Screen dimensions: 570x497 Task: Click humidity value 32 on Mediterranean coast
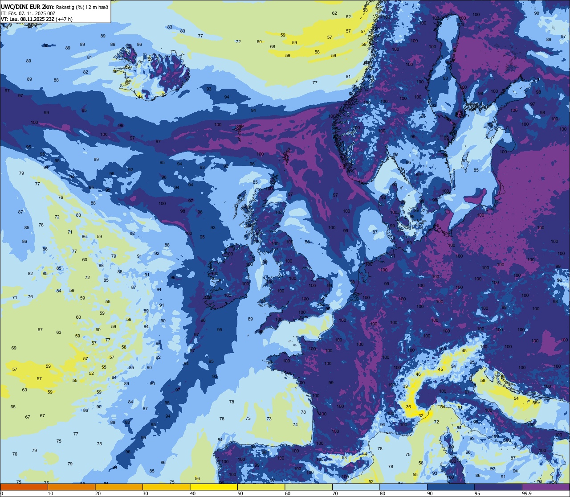[421, 415]
